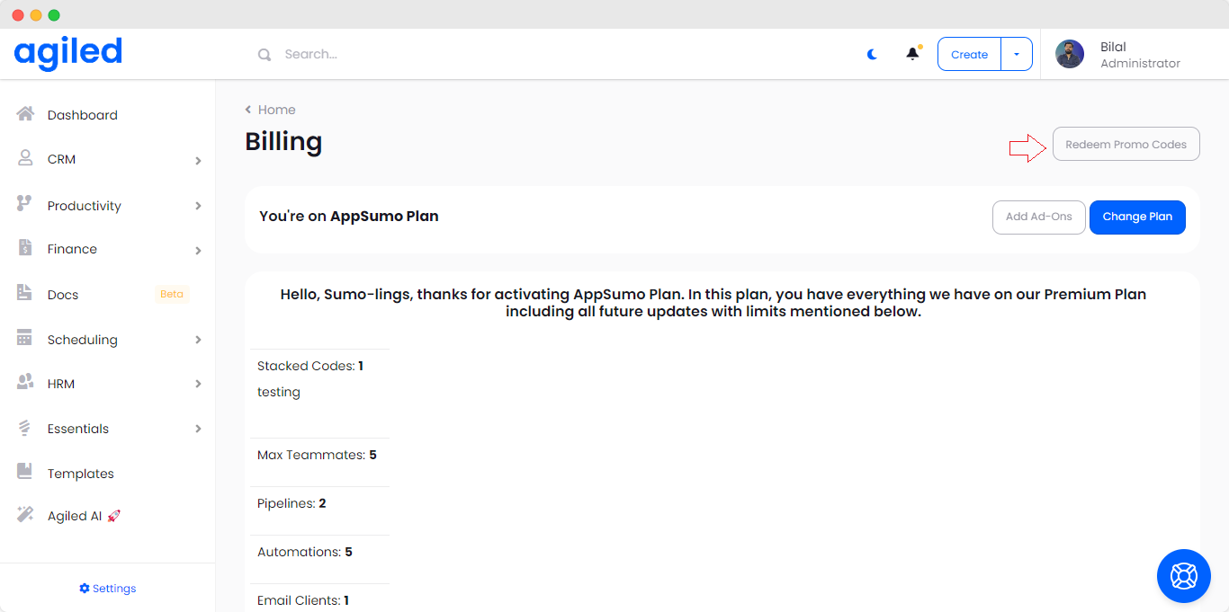This screenshot has width=1229, height=612.
Task: Click the CRM person icon
Action: 25,158
